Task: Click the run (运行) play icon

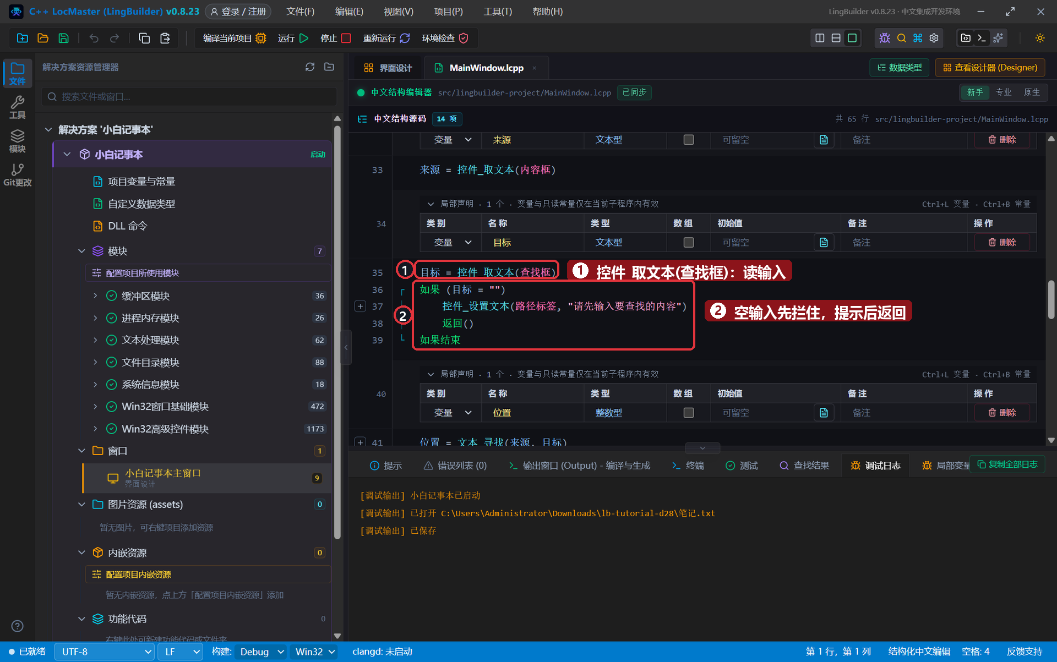Action: (304, 38)
